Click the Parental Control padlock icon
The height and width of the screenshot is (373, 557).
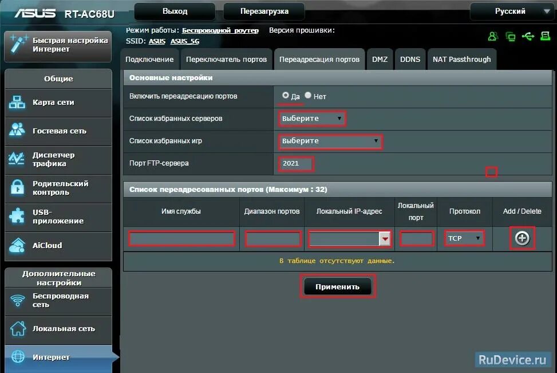[x=17, y=187]
